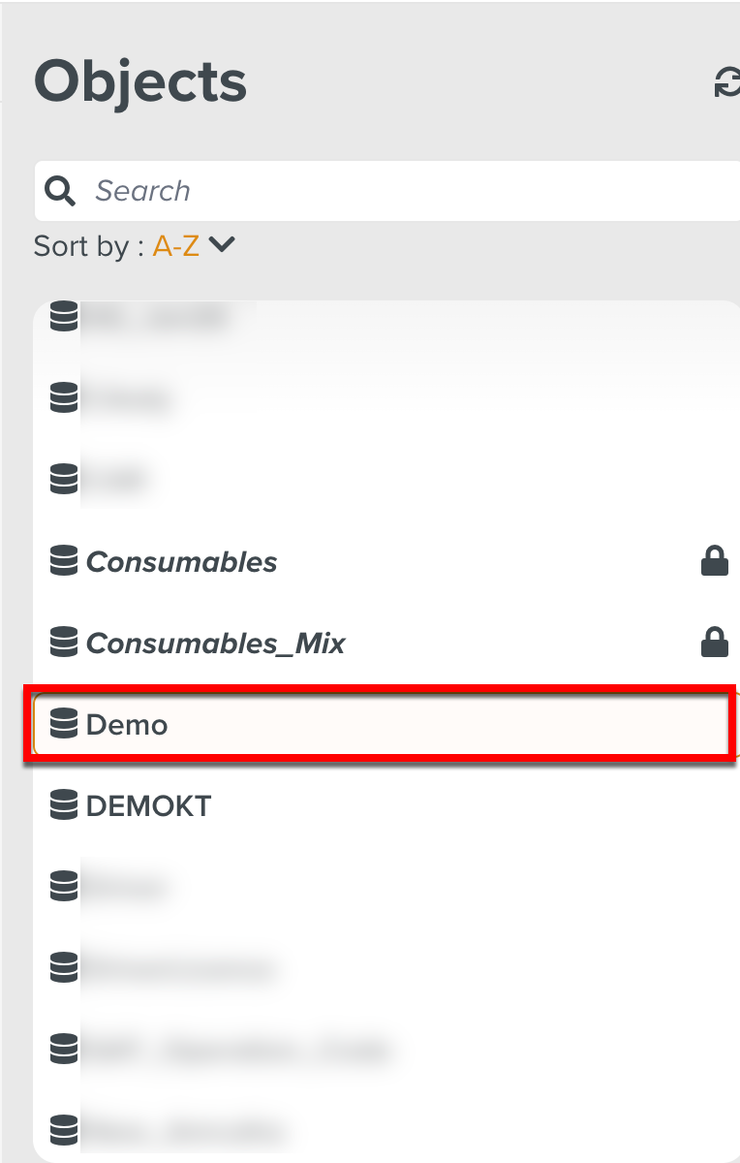Click database icon left of Consumables
The image size is (740, 1163).
point(64,561)
